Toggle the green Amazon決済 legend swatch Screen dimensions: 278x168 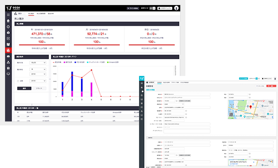pos(108,62)
